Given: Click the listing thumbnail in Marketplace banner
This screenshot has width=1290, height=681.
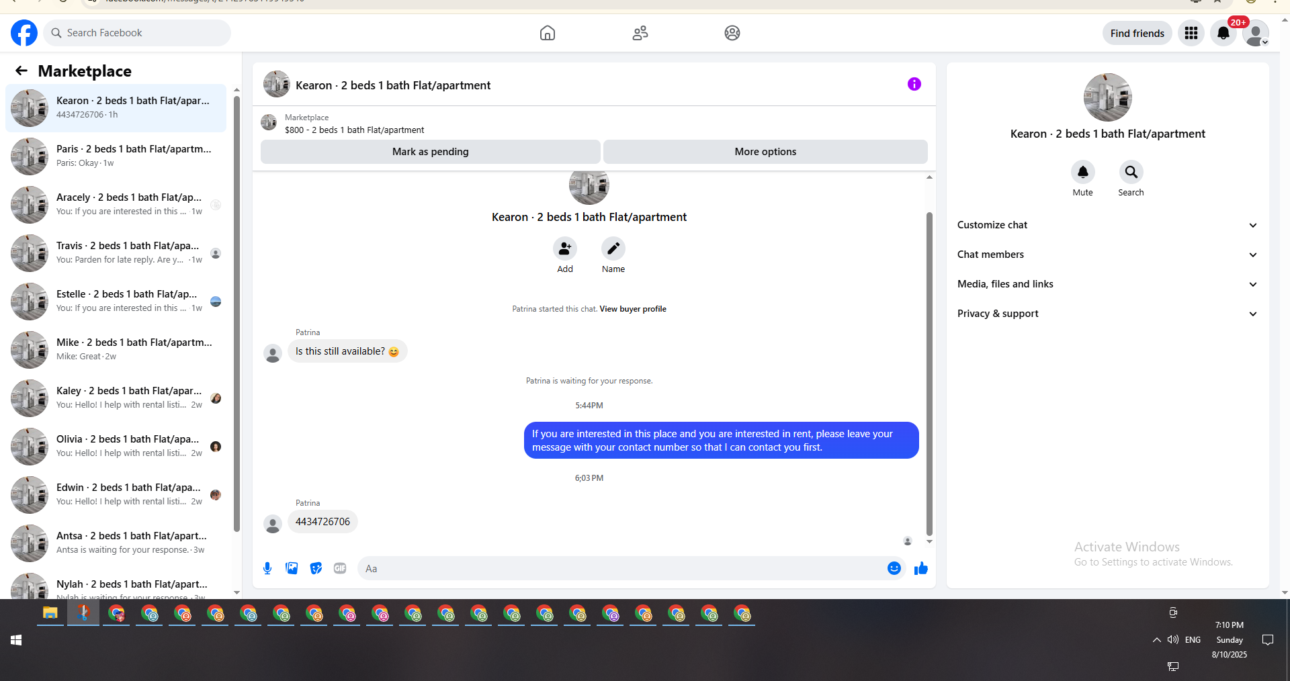Looking at the screenshot, I should click(x=269, y=122).
